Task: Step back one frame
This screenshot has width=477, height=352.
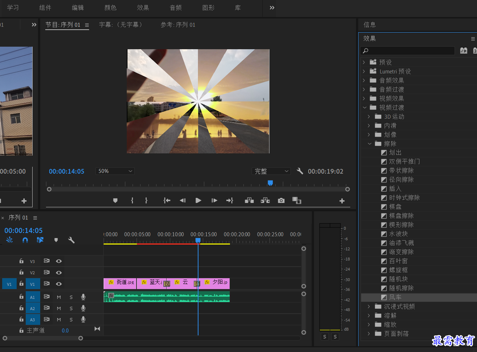Action: (183, 200)
